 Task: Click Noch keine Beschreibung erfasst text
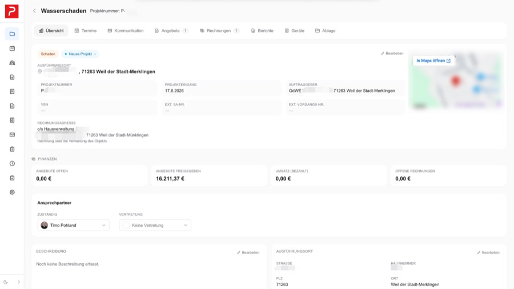click(67, 264)
